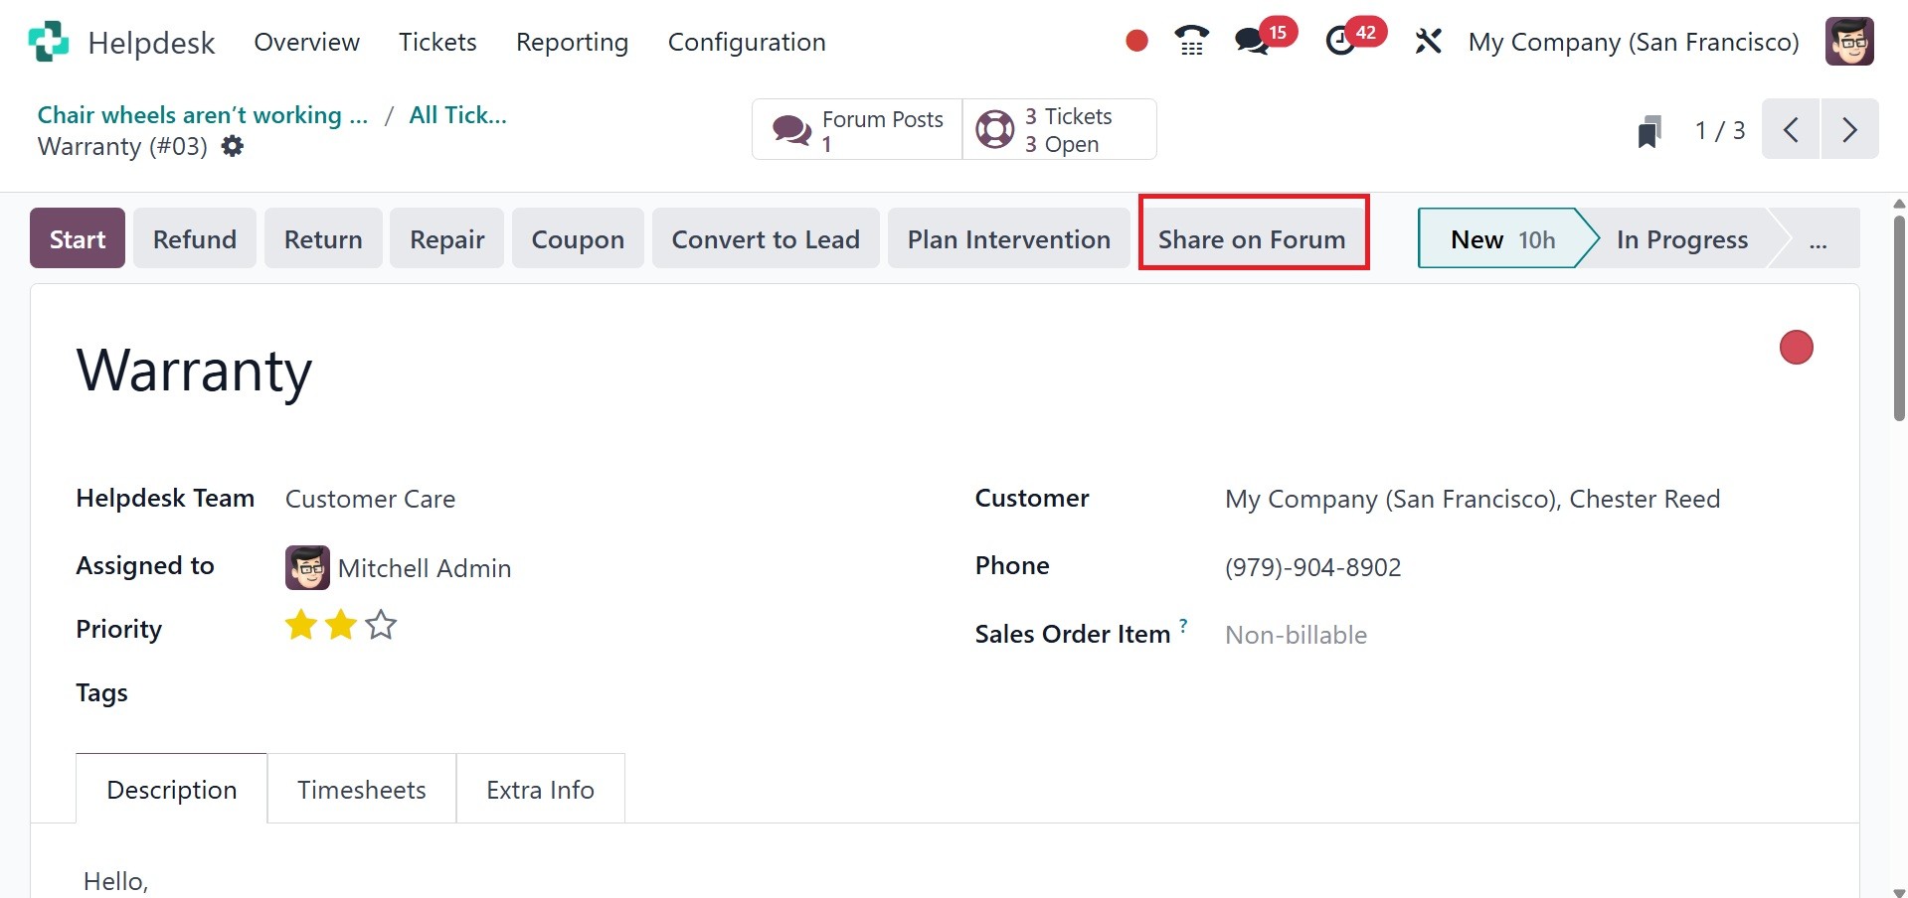
Task: Move the ticket to In Progress stage
Action: [x=1681, y=239]
